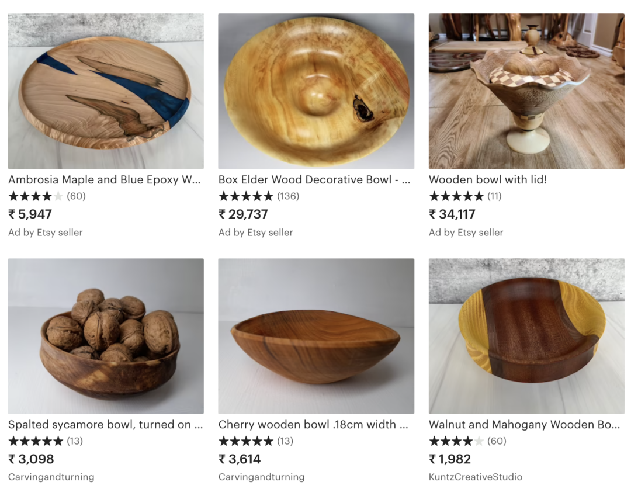
Task: Select the Cherry wooden bowl listing title
Action: point(314,425)
